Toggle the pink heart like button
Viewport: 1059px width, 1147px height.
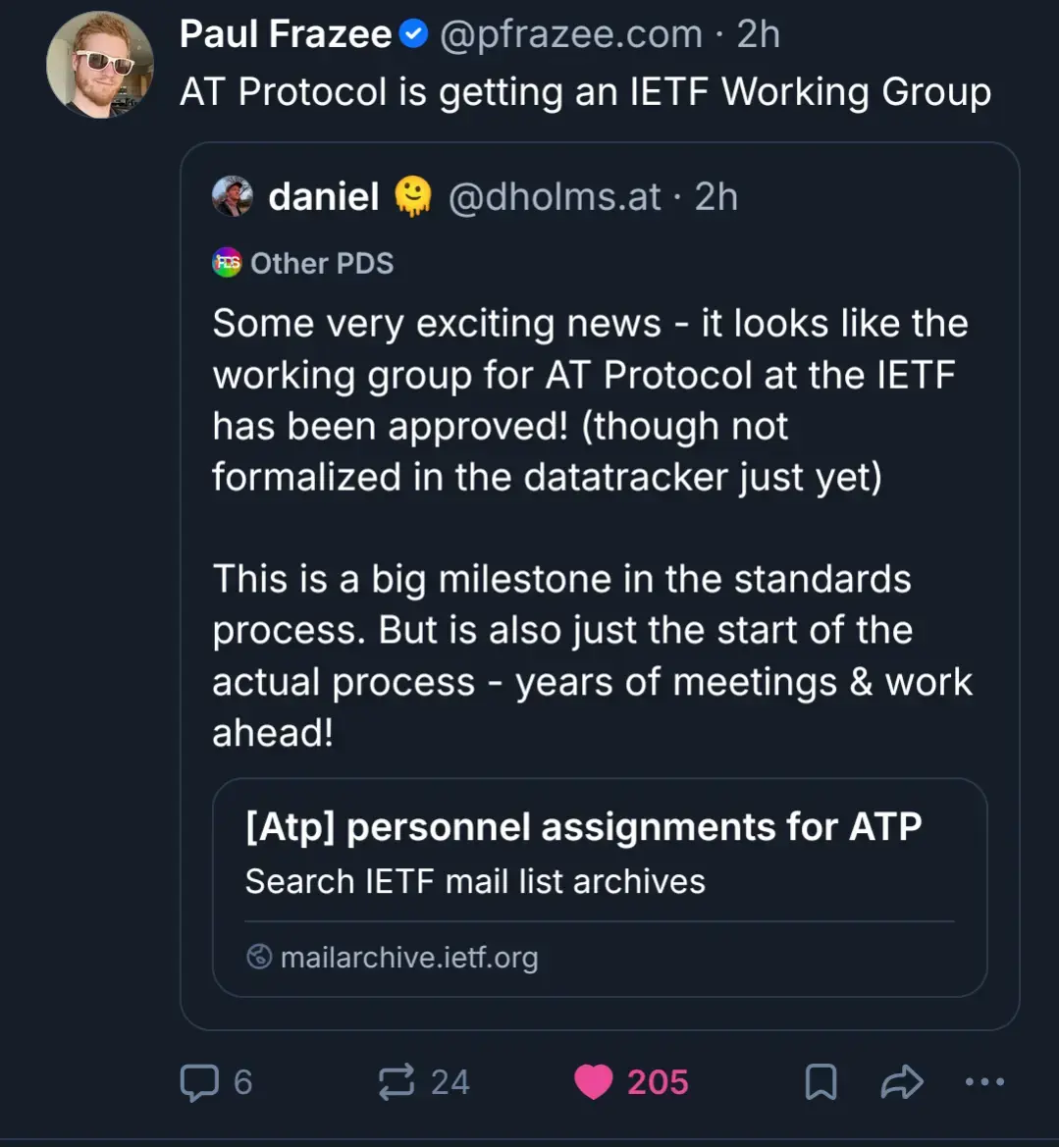pyautogui.click(x=594, y=1082)
